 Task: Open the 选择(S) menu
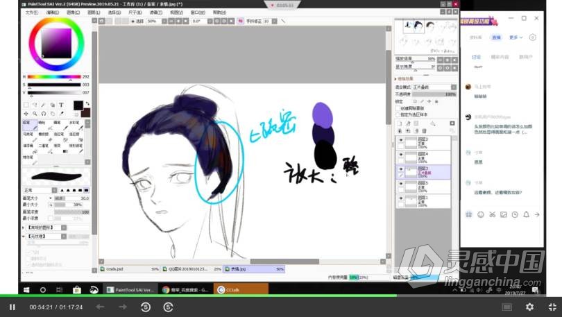coord(114,12)
